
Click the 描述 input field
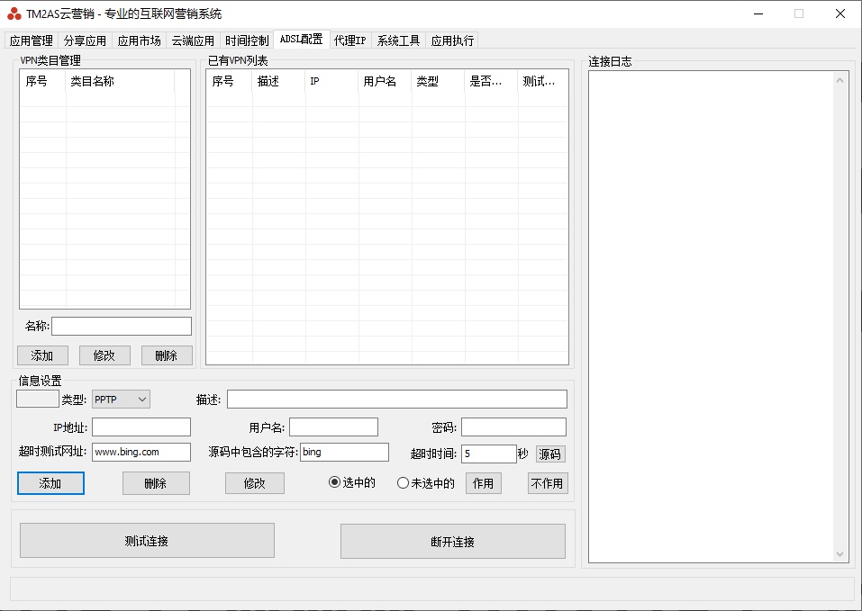[x=396, y=399]
